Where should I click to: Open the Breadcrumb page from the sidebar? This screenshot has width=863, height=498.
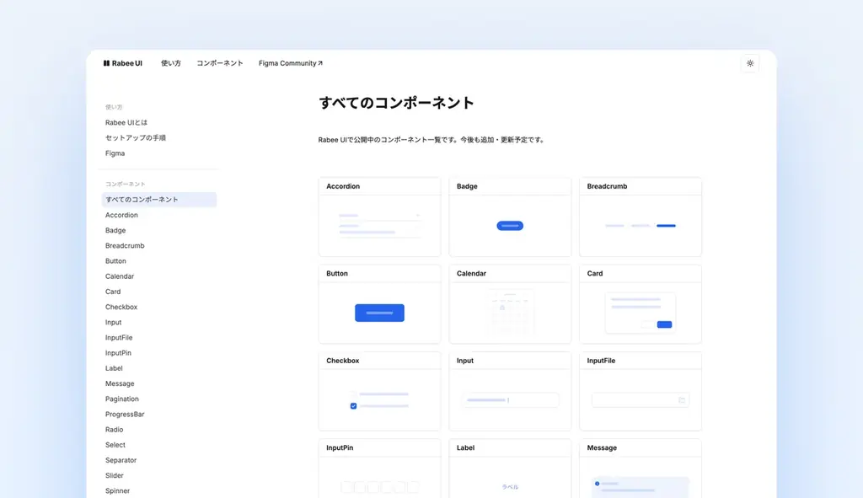(124, 245)
